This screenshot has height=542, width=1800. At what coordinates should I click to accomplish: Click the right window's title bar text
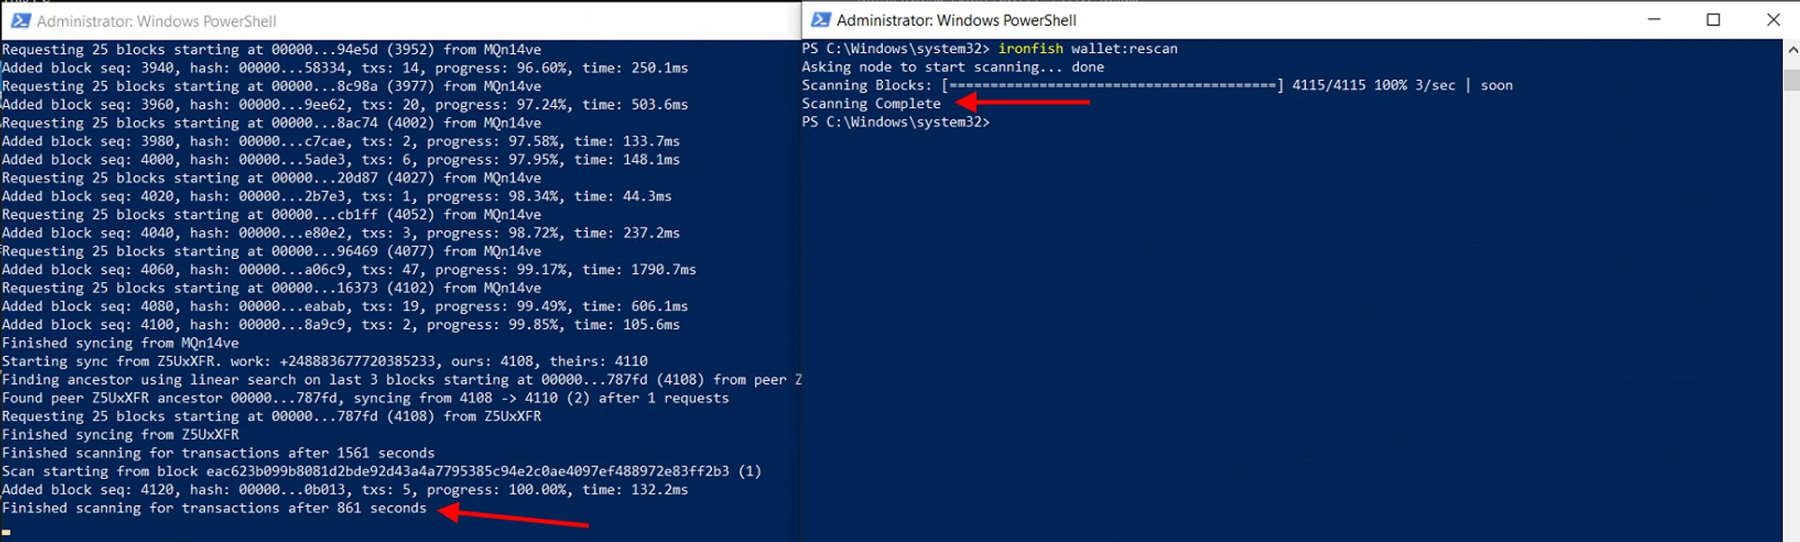click(x=956, y=20)
